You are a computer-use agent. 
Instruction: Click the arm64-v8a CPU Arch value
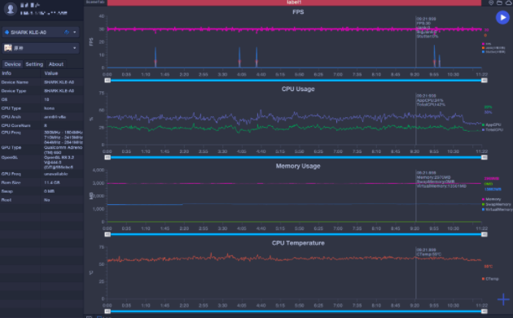click(55, 116)
